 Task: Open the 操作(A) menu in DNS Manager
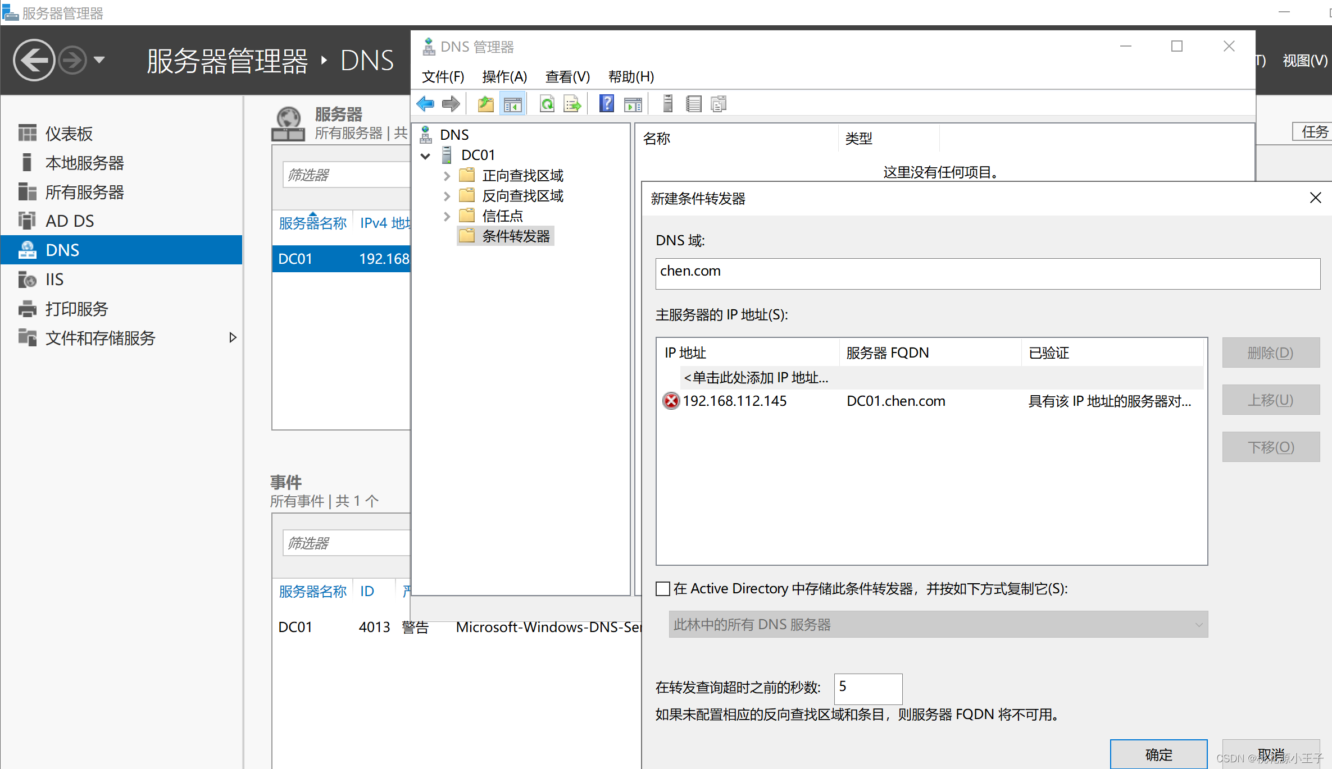(504, 76)
